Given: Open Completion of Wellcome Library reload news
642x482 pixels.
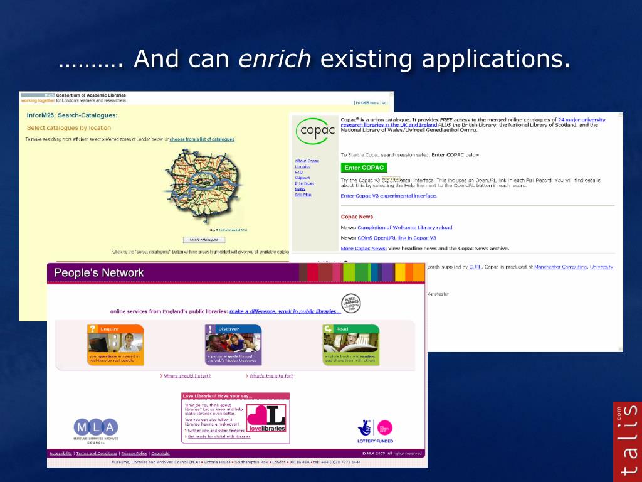Looking at the screenshot, I should [x=405, y=227].
